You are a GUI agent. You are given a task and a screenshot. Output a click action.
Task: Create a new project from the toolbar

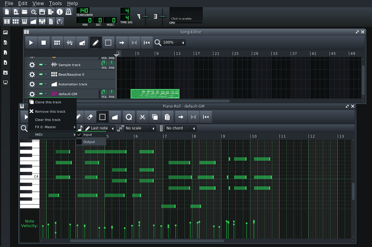7,12
